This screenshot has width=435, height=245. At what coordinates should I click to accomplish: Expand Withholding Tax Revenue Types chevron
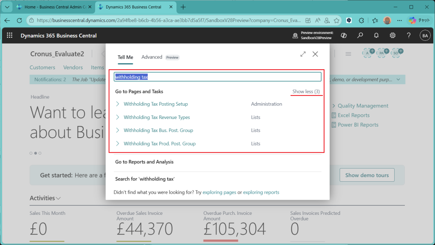coord(118,117)
